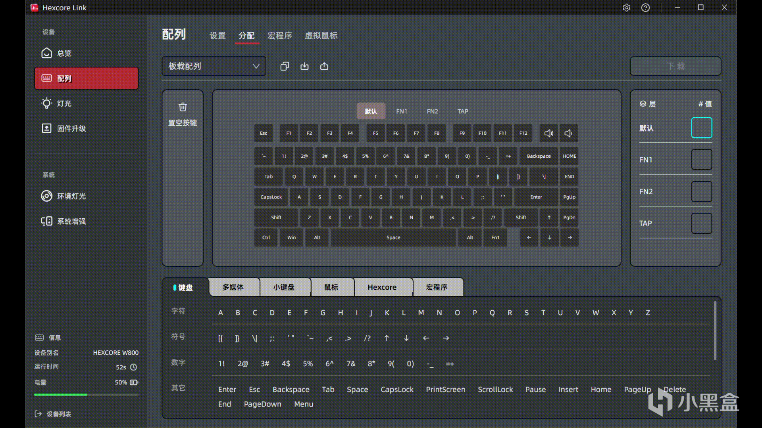Open the 多媒体 key category tab
The height and width of the screenshot is (428, 762).
tap(233, 287)
